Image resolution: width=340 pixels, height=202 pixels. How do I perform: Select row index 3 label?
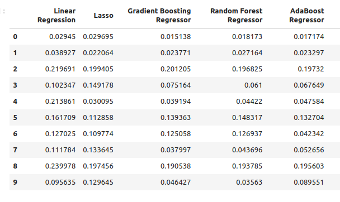point(15,85)
